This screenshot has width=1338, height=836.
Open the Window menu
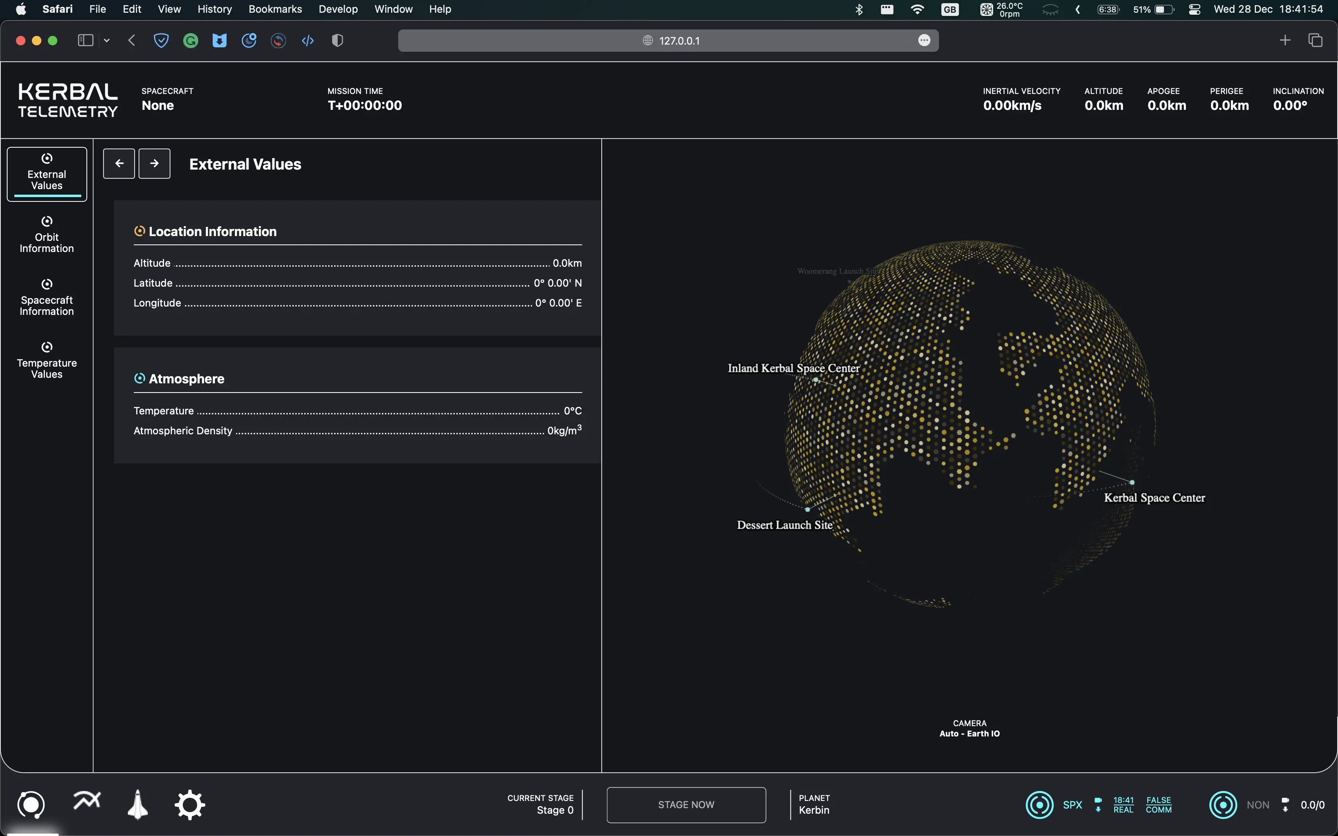(x=393, y=10)
